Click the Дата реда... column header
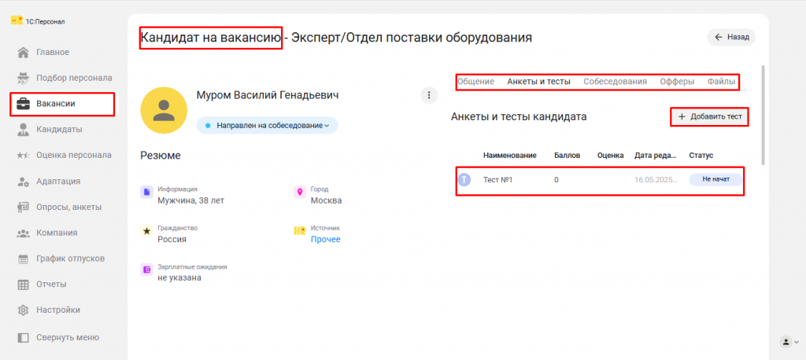 [656, 155]
